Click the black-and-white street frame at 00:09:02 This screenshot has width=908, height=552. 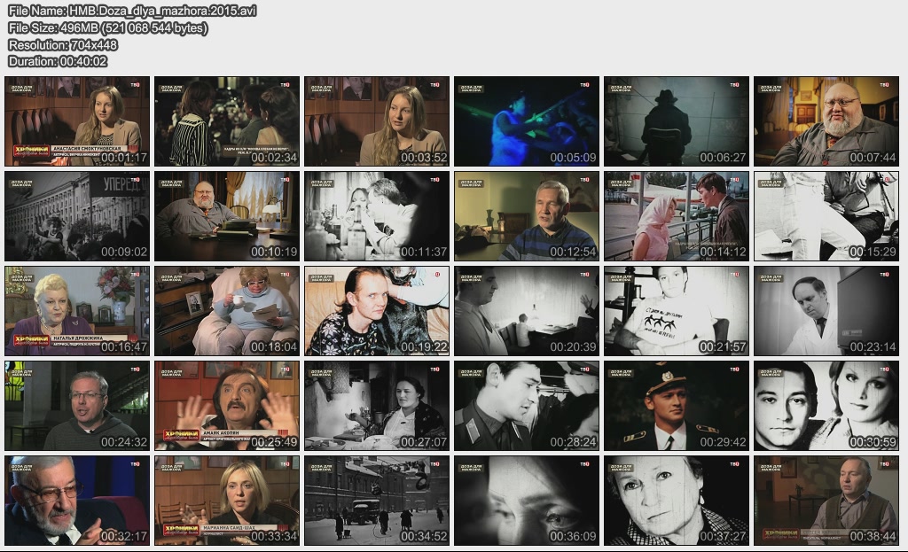pyautogui.click(x=76, y=216)
